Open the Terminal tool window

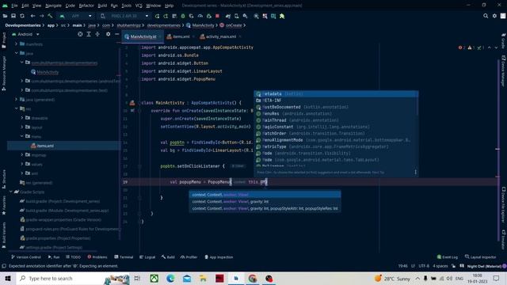[124, 257]
